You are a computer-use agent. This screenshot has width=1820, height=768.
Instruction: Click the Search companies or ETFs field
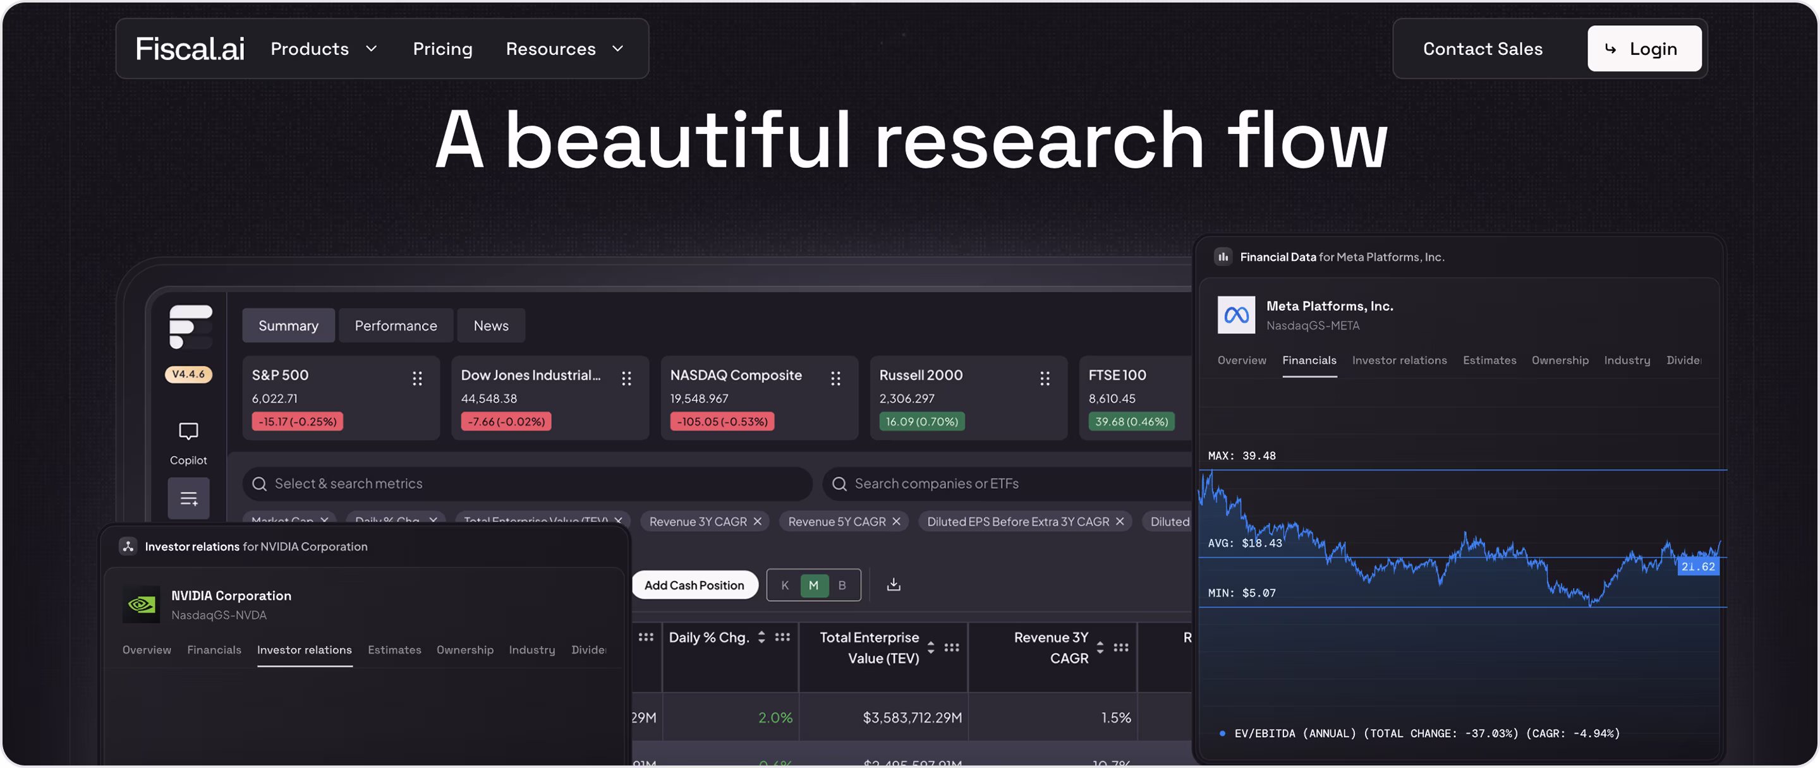point(1007,484)
